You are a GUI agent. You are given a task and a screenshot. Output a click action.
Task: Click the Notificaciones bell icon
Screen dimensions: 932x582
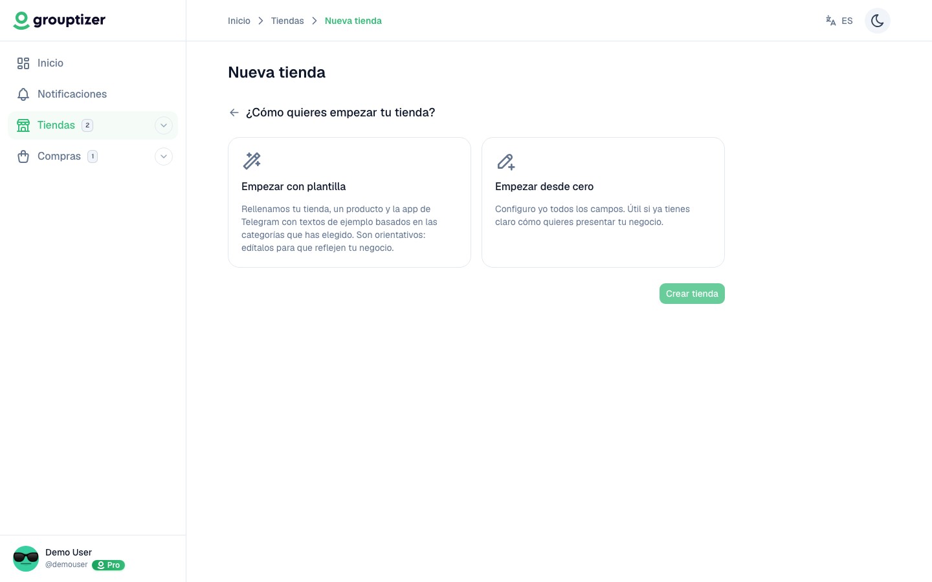23,94
